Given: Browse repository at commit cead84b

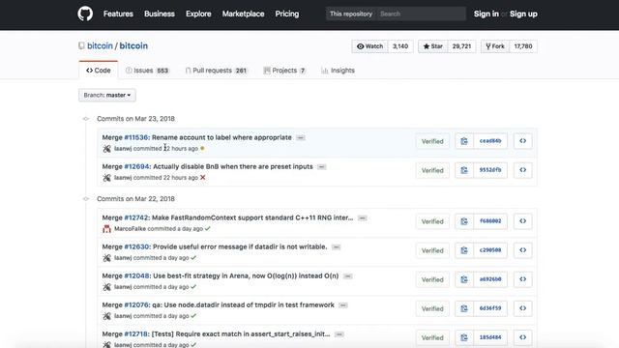Looking at the screenshot, I should tap(522, 141).
